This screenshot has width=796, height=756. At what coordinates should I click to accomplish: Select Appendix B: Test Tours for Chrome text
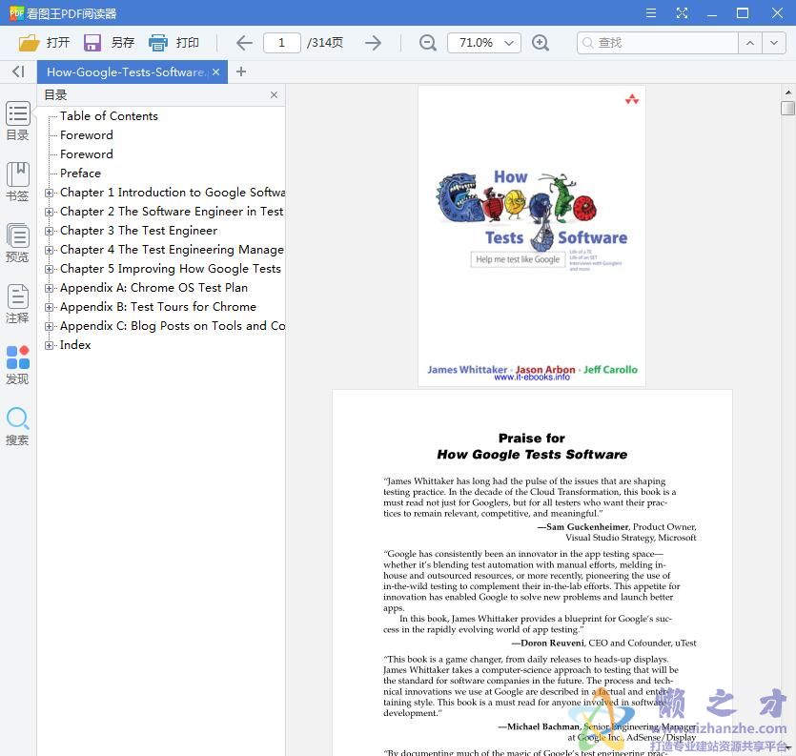coord(158,307)
